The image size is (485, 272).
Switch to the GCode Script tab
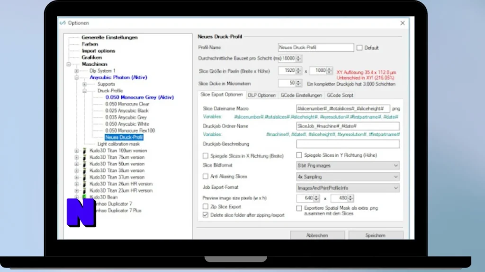click(340, 95)
